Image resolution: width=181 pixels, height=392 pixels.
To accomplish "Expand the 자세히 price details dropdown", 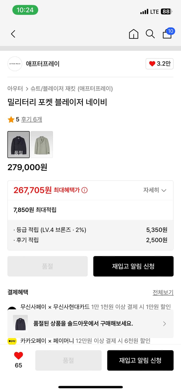I will [155, 190].
